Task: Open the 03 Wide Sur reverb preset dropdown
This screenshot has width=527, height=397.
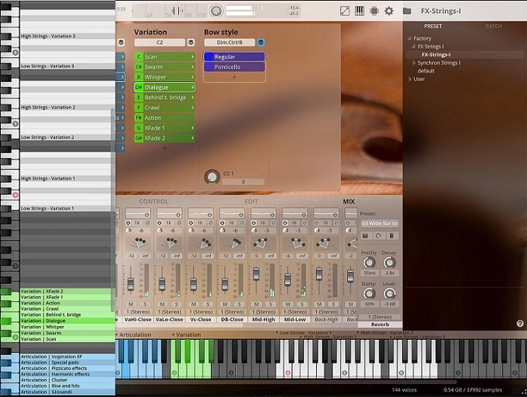Action: 379,223
